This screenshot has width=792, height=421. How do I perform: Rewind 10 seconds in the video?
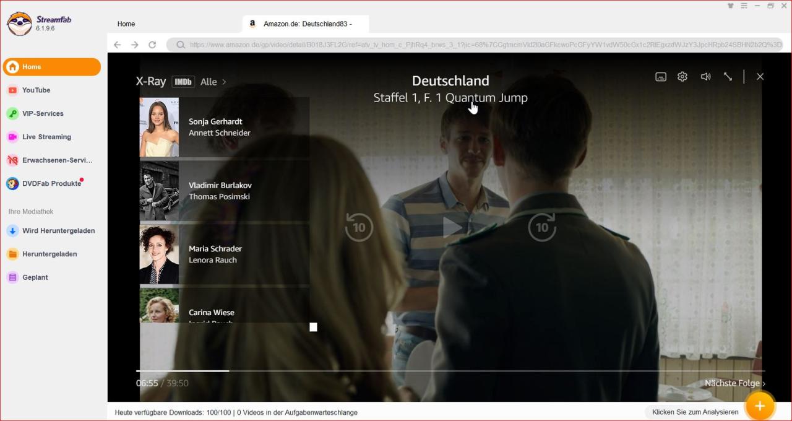pyautogui.click(x=359, y=227)
